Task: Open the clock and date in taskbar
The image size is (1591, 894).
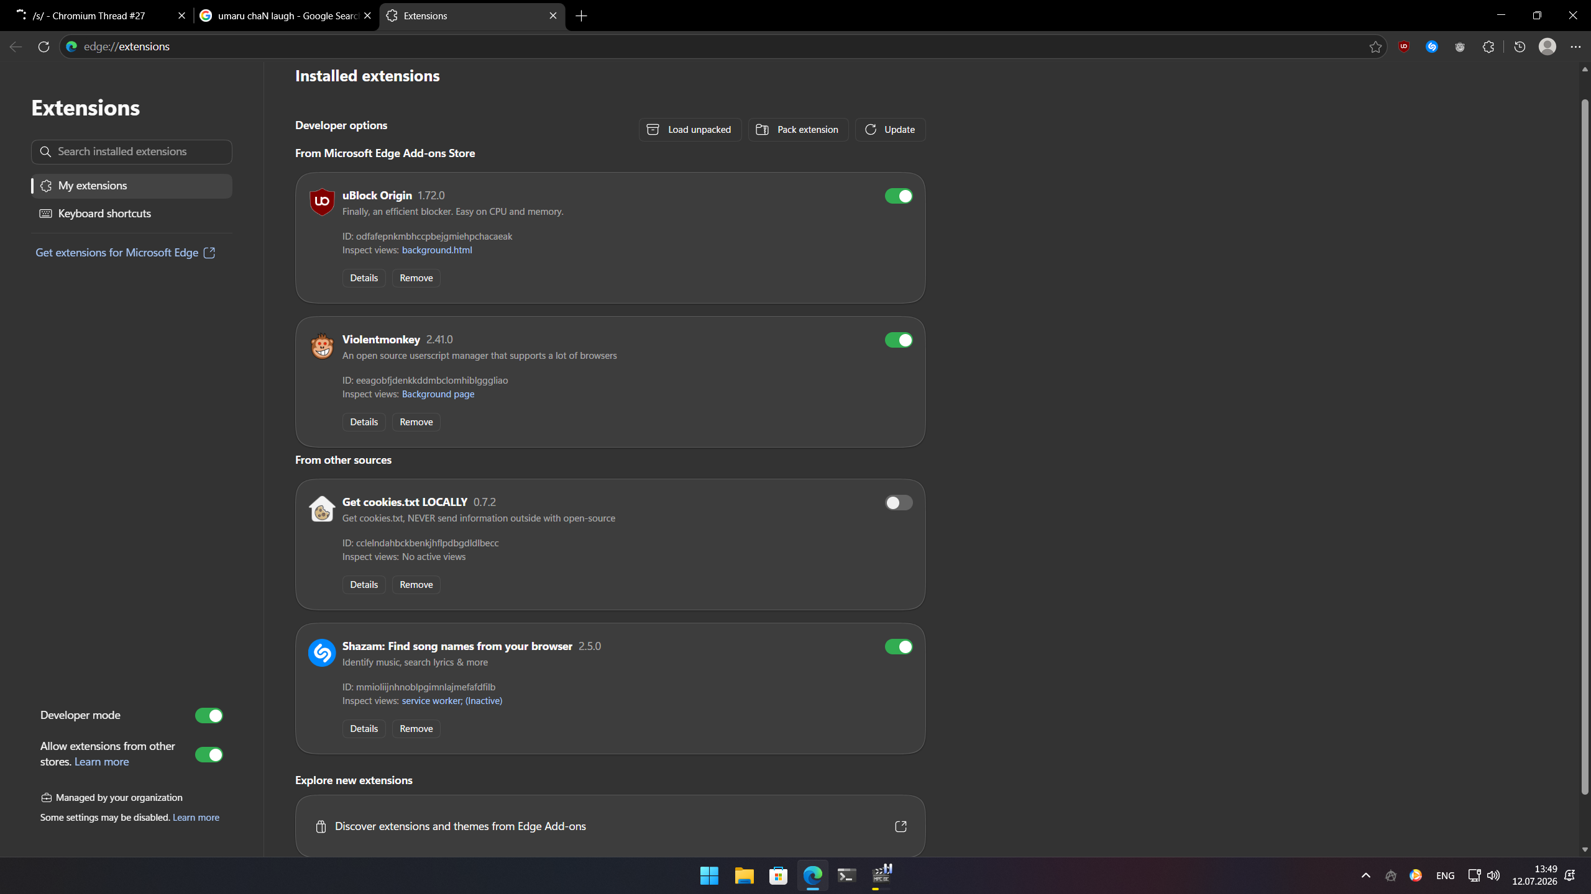Action: coord(1534,875)
